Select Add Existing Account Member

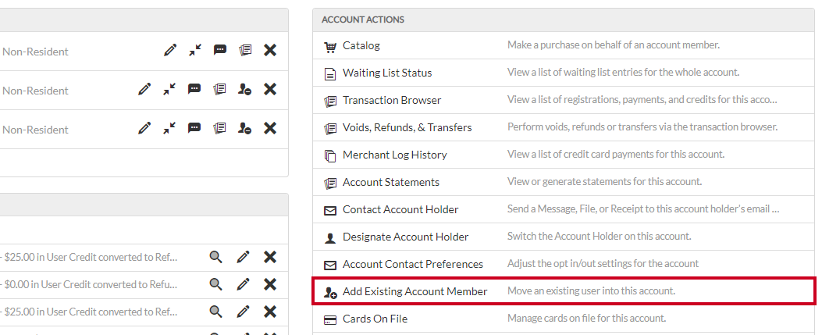click(415, 291)
